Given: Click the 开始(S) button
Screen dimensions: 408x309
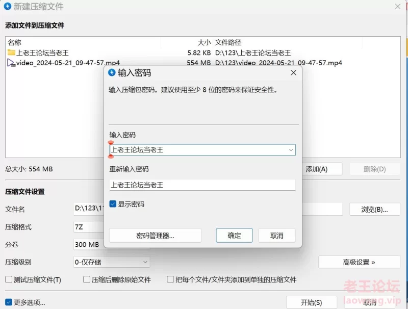Looking at the screenshot, I should point(312,302).
